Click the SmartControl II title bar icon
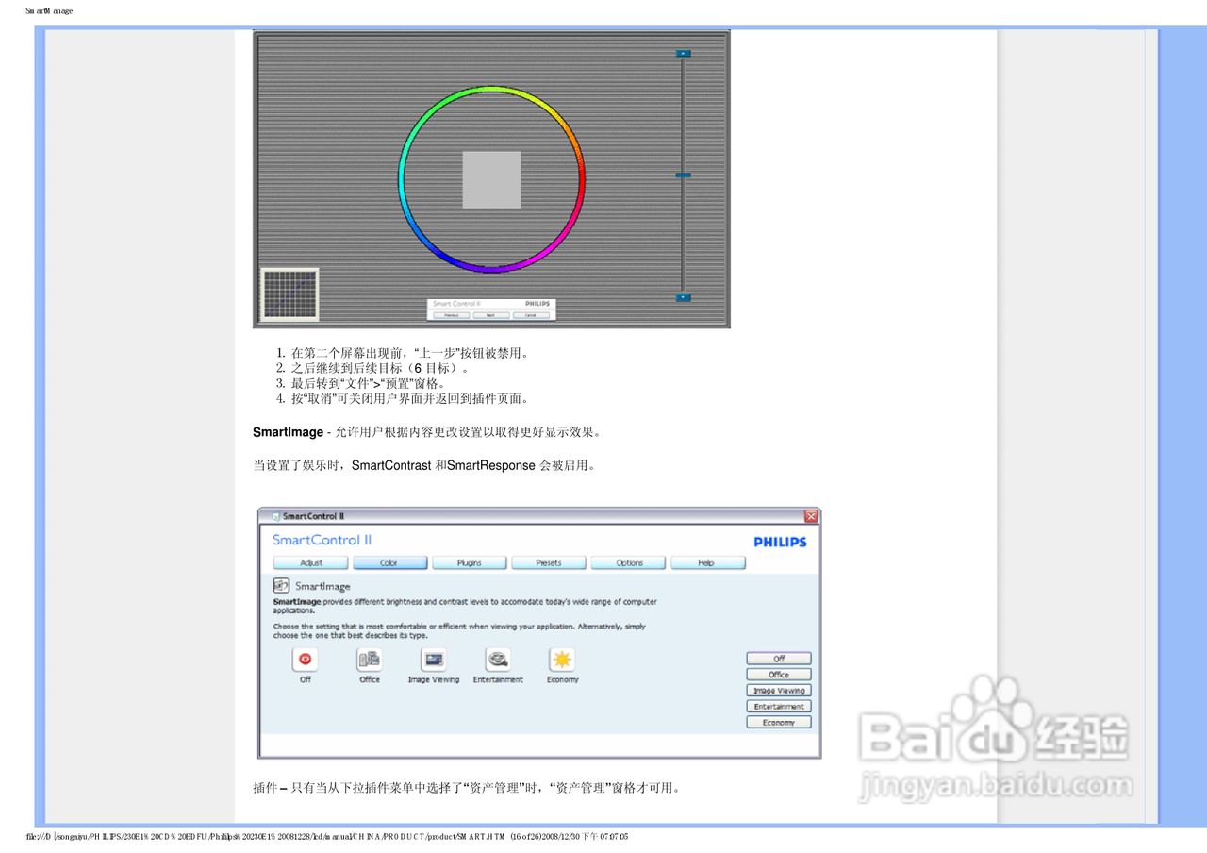This screenshot has height=853, width=1207. pyautogui.click(x=276, y=516)
